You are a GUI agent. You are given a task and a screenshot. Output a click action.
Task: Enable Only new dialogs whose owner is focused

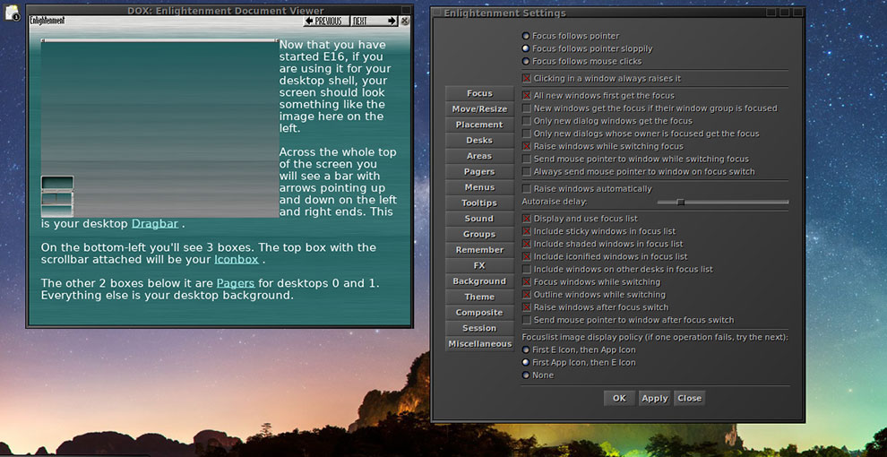pyautogui.click(x=641, y=134)
